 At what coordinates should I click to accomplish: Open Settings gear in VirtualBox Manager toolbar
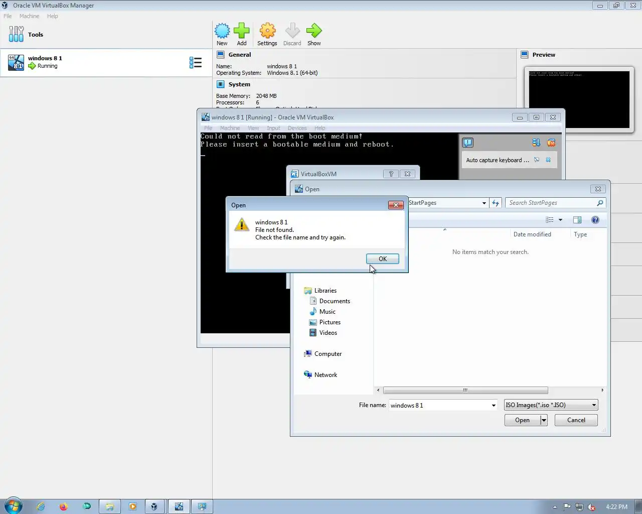[267, 31]
